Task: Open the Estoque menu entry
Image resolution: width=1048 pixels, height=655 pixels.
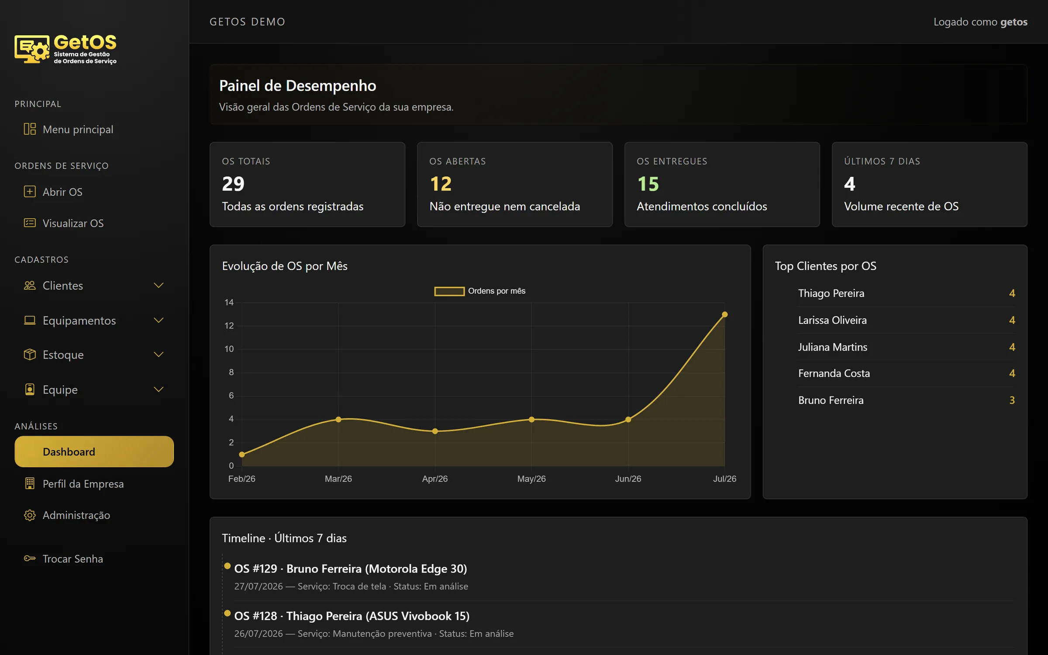Action: click(94, 355)
